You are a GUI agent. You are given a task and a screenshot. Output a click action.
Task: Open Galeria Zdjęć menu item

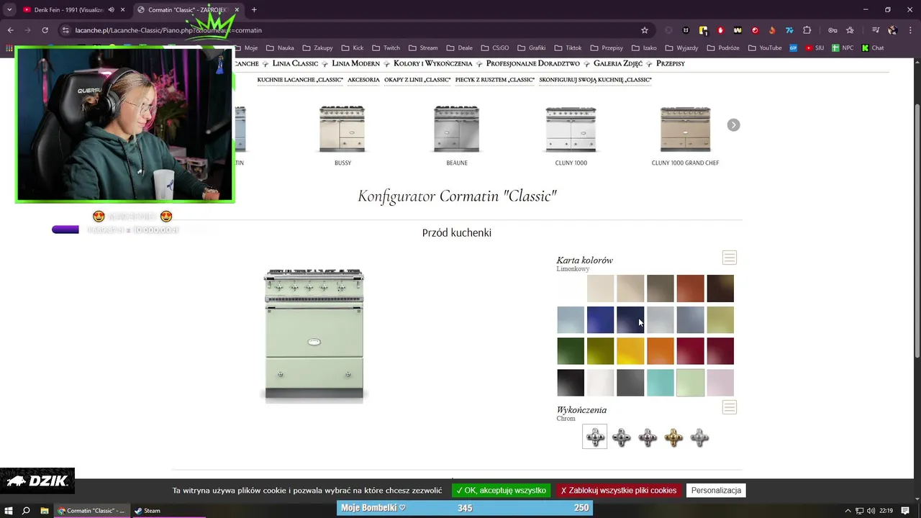[618, 63]
